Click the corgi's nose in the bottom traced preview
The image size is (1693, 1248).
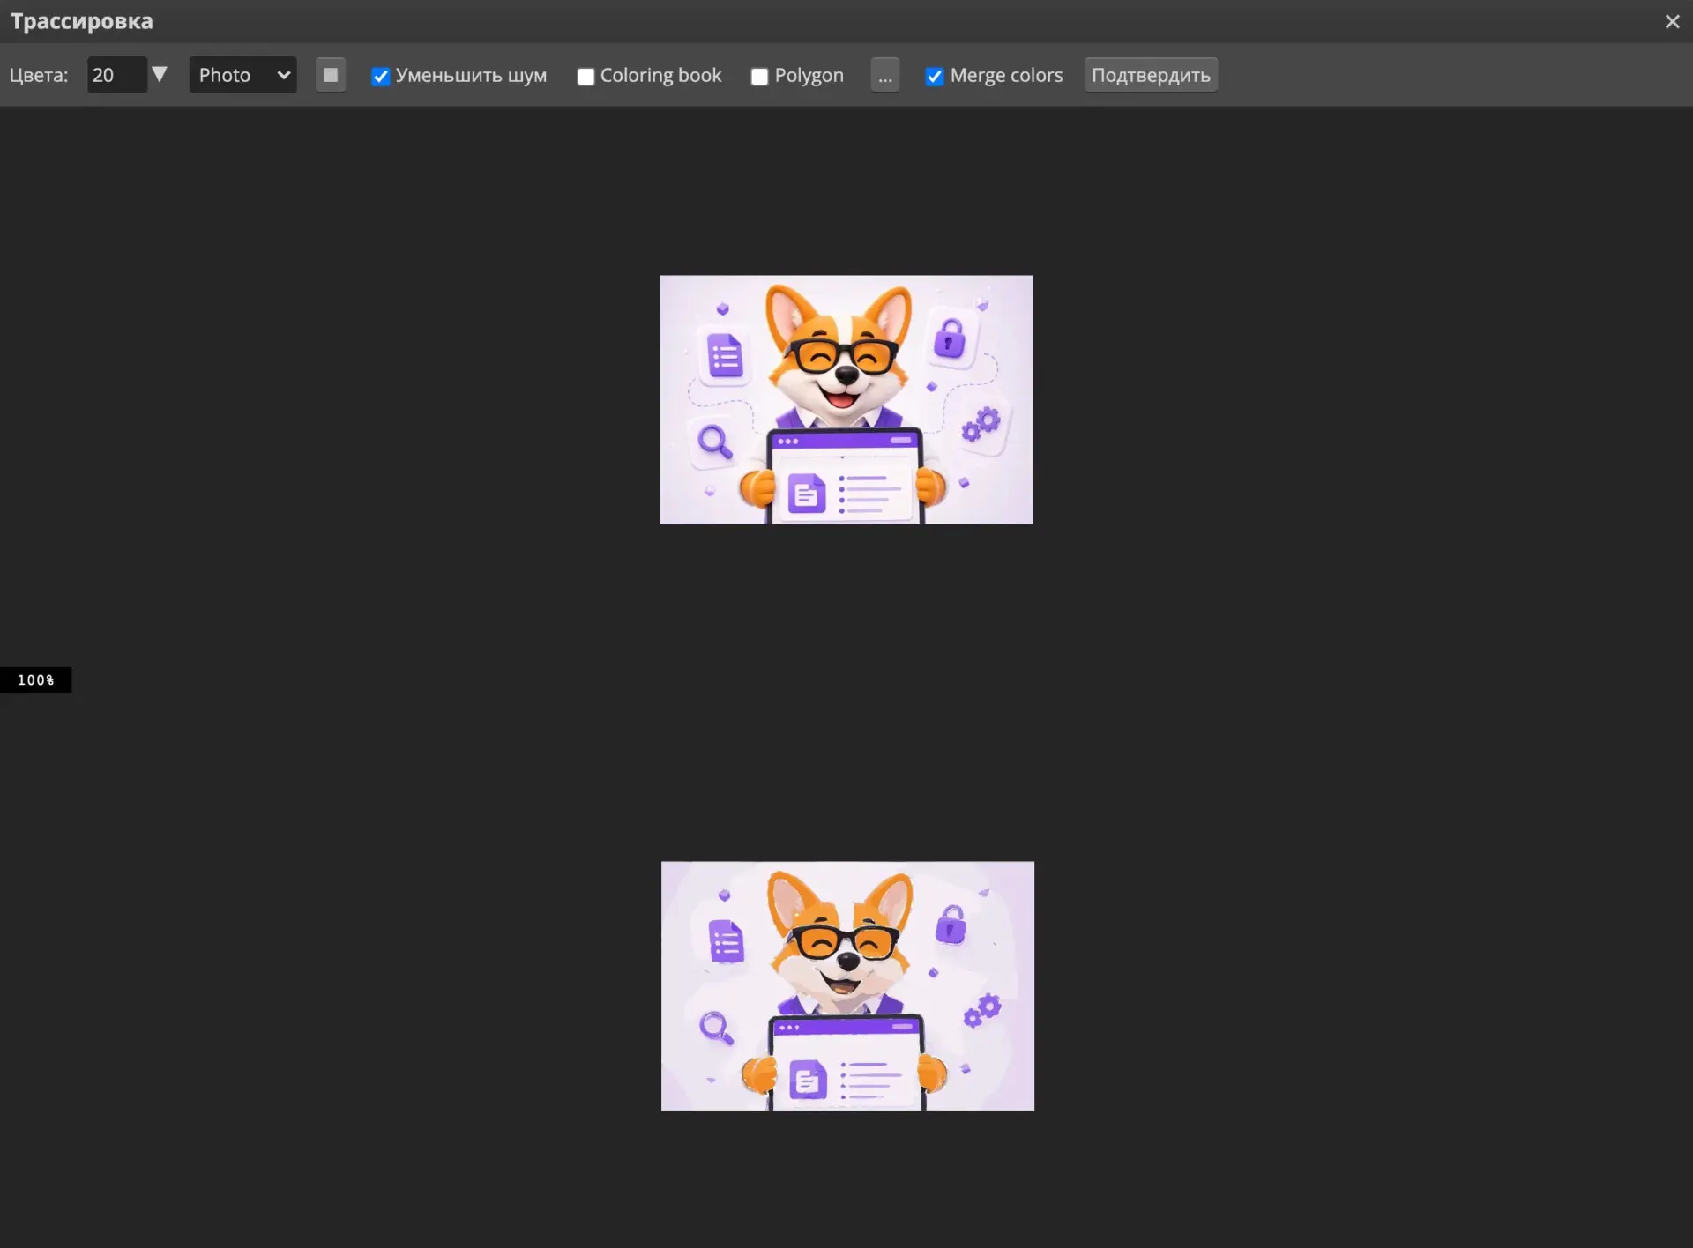846,962
